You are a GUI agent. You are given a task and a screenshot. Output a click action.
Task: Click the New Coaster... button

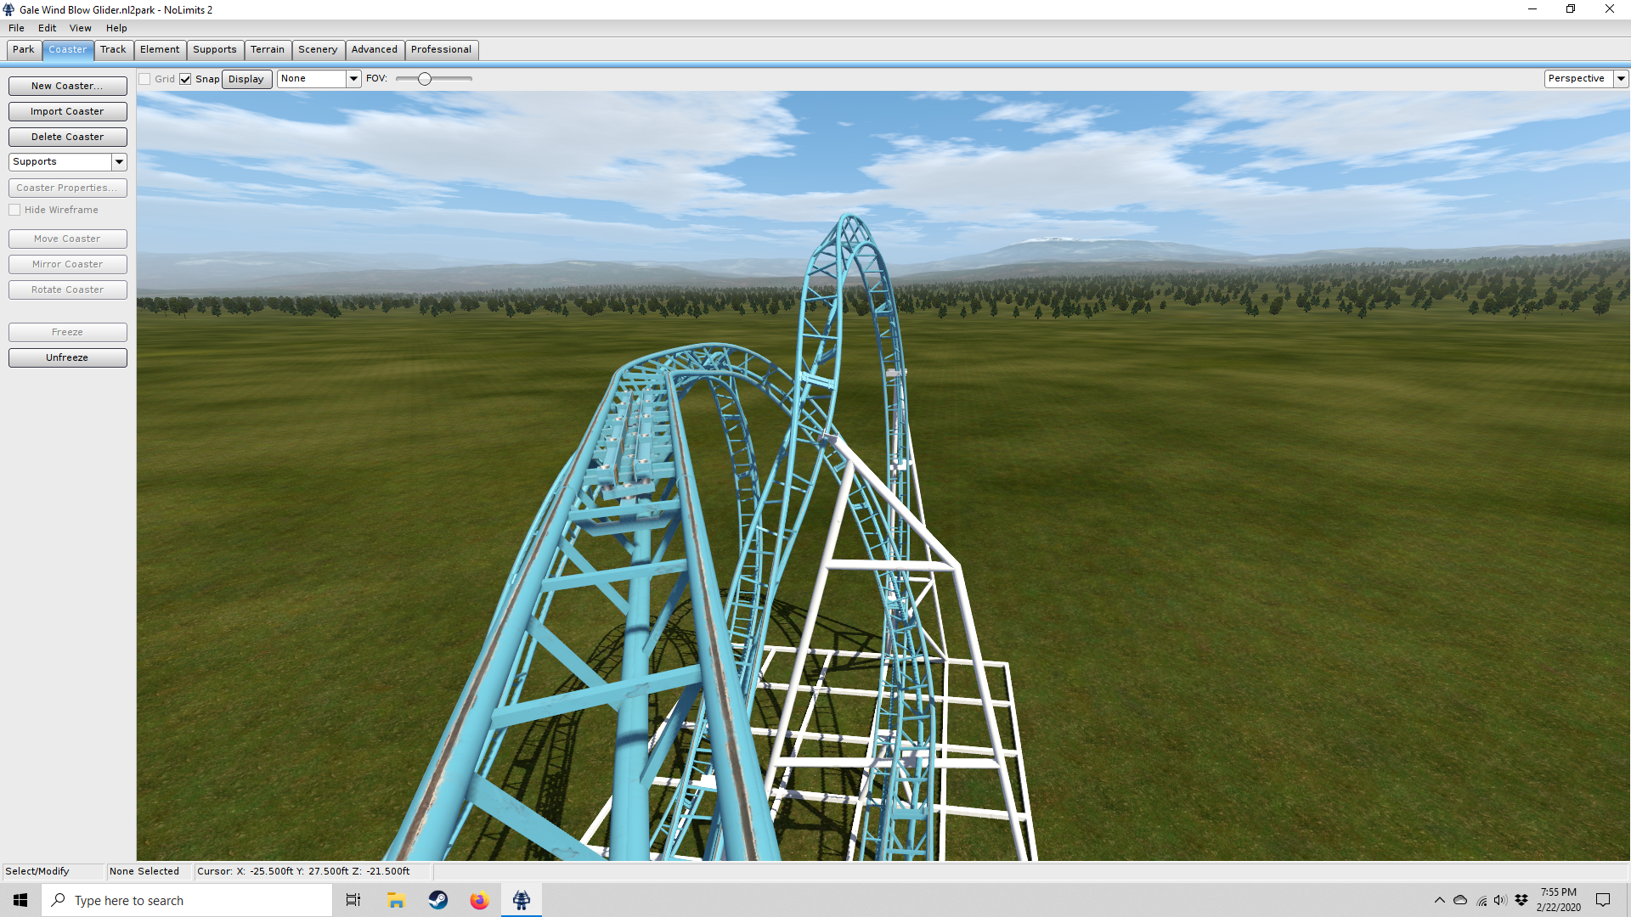pyautogui.click(x=67, y=86)
